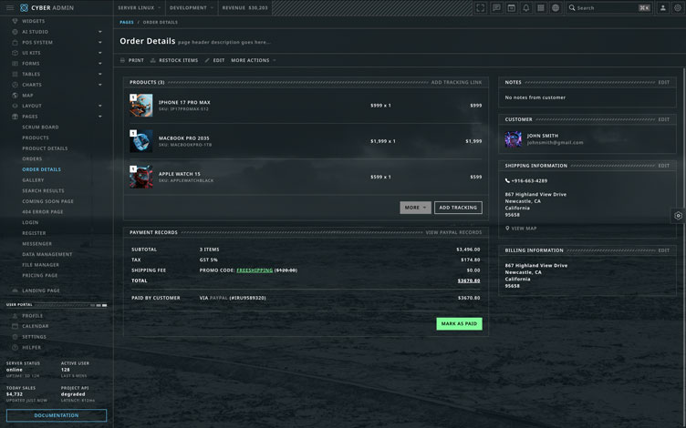686x428 pixels.
Task: Expand the AI Studio sidebar menu
Action: (x=55, y=32)
